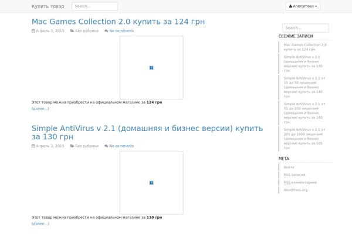Click comments icon of Mac Games post
This screenshot has height=234, width=352.
click(106, 30)
